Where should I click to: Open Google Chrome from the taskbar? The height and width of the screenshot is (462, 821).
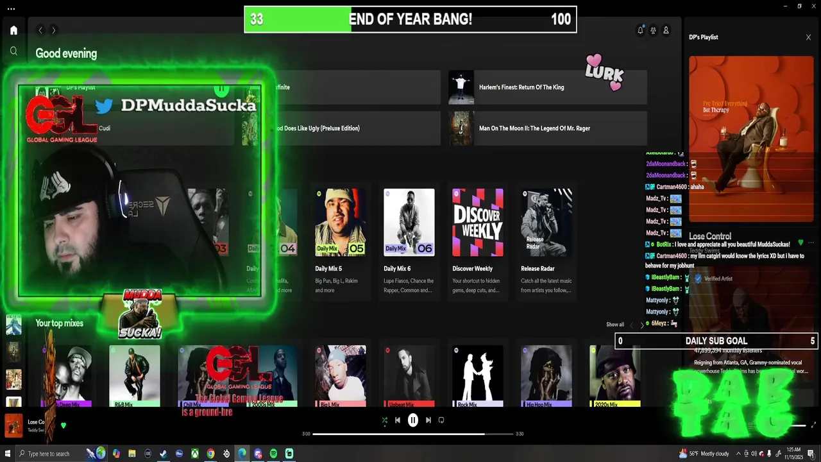point(210,454)
